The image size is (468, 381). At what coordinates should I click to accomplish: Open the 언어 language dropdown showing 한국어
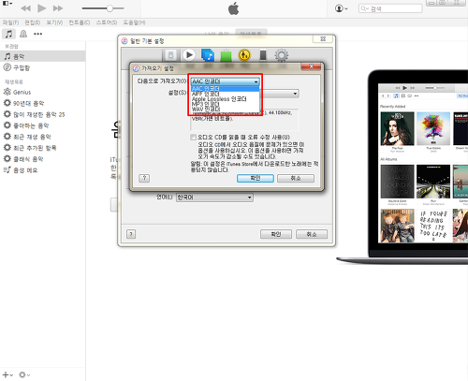tap(214, 198)
